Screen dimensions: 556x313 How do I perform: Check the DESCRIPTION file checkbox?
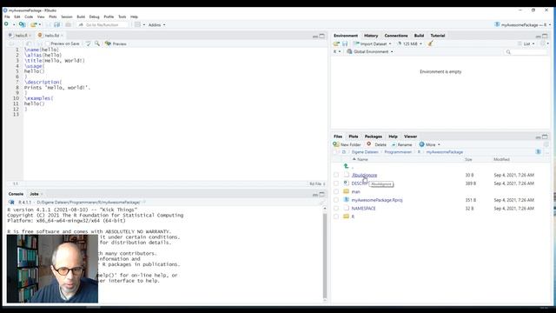pos(336,183)
